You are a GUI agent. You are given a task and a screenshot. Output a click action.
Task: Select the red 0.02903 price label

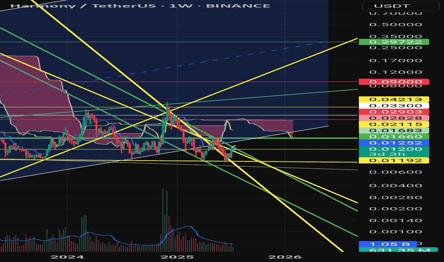point(394,112)
